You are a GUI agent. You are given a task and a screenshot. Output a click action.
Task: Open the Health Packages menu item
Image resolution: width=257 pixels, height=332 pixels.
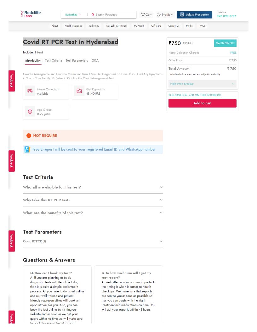73,26
